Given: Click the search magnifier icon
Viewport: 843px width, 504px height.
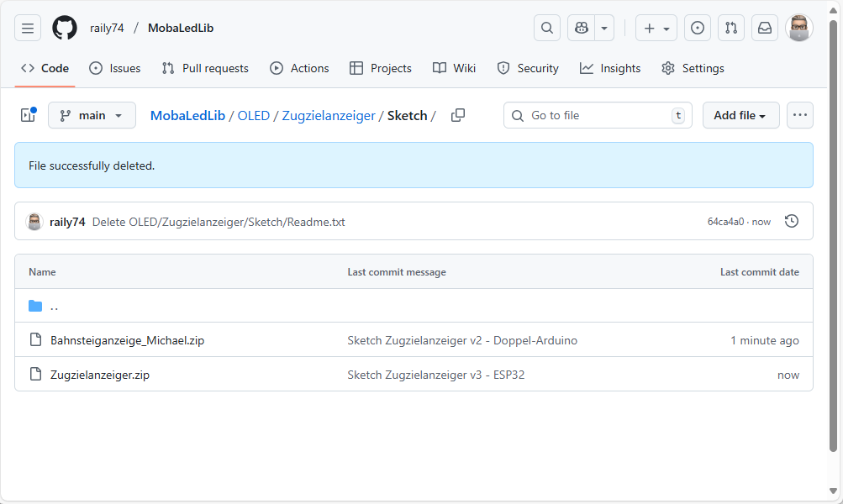Looking at the screenshot, I should coord(547,28).
